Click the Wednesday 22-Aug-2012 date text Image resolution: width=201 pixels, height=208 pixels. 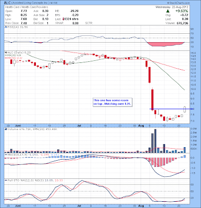coord(172,7)
